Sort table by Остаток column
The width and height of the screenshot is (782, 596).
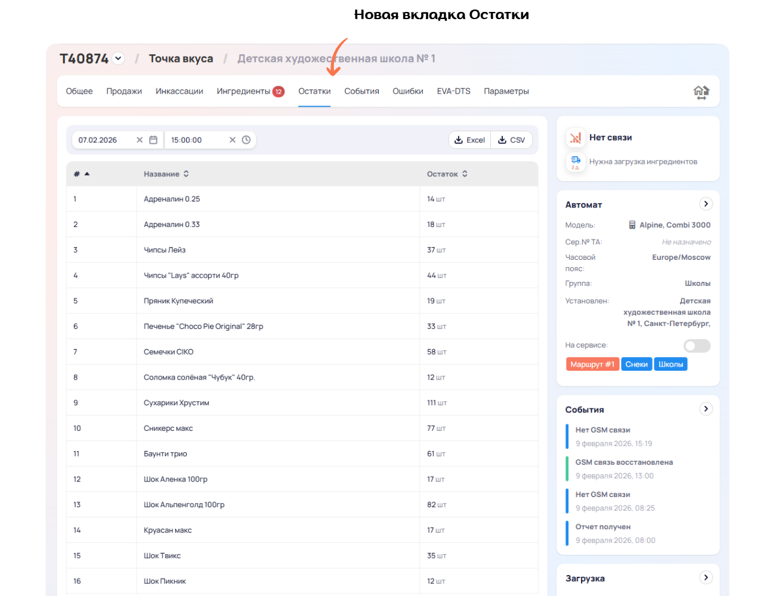coord(465,174)
